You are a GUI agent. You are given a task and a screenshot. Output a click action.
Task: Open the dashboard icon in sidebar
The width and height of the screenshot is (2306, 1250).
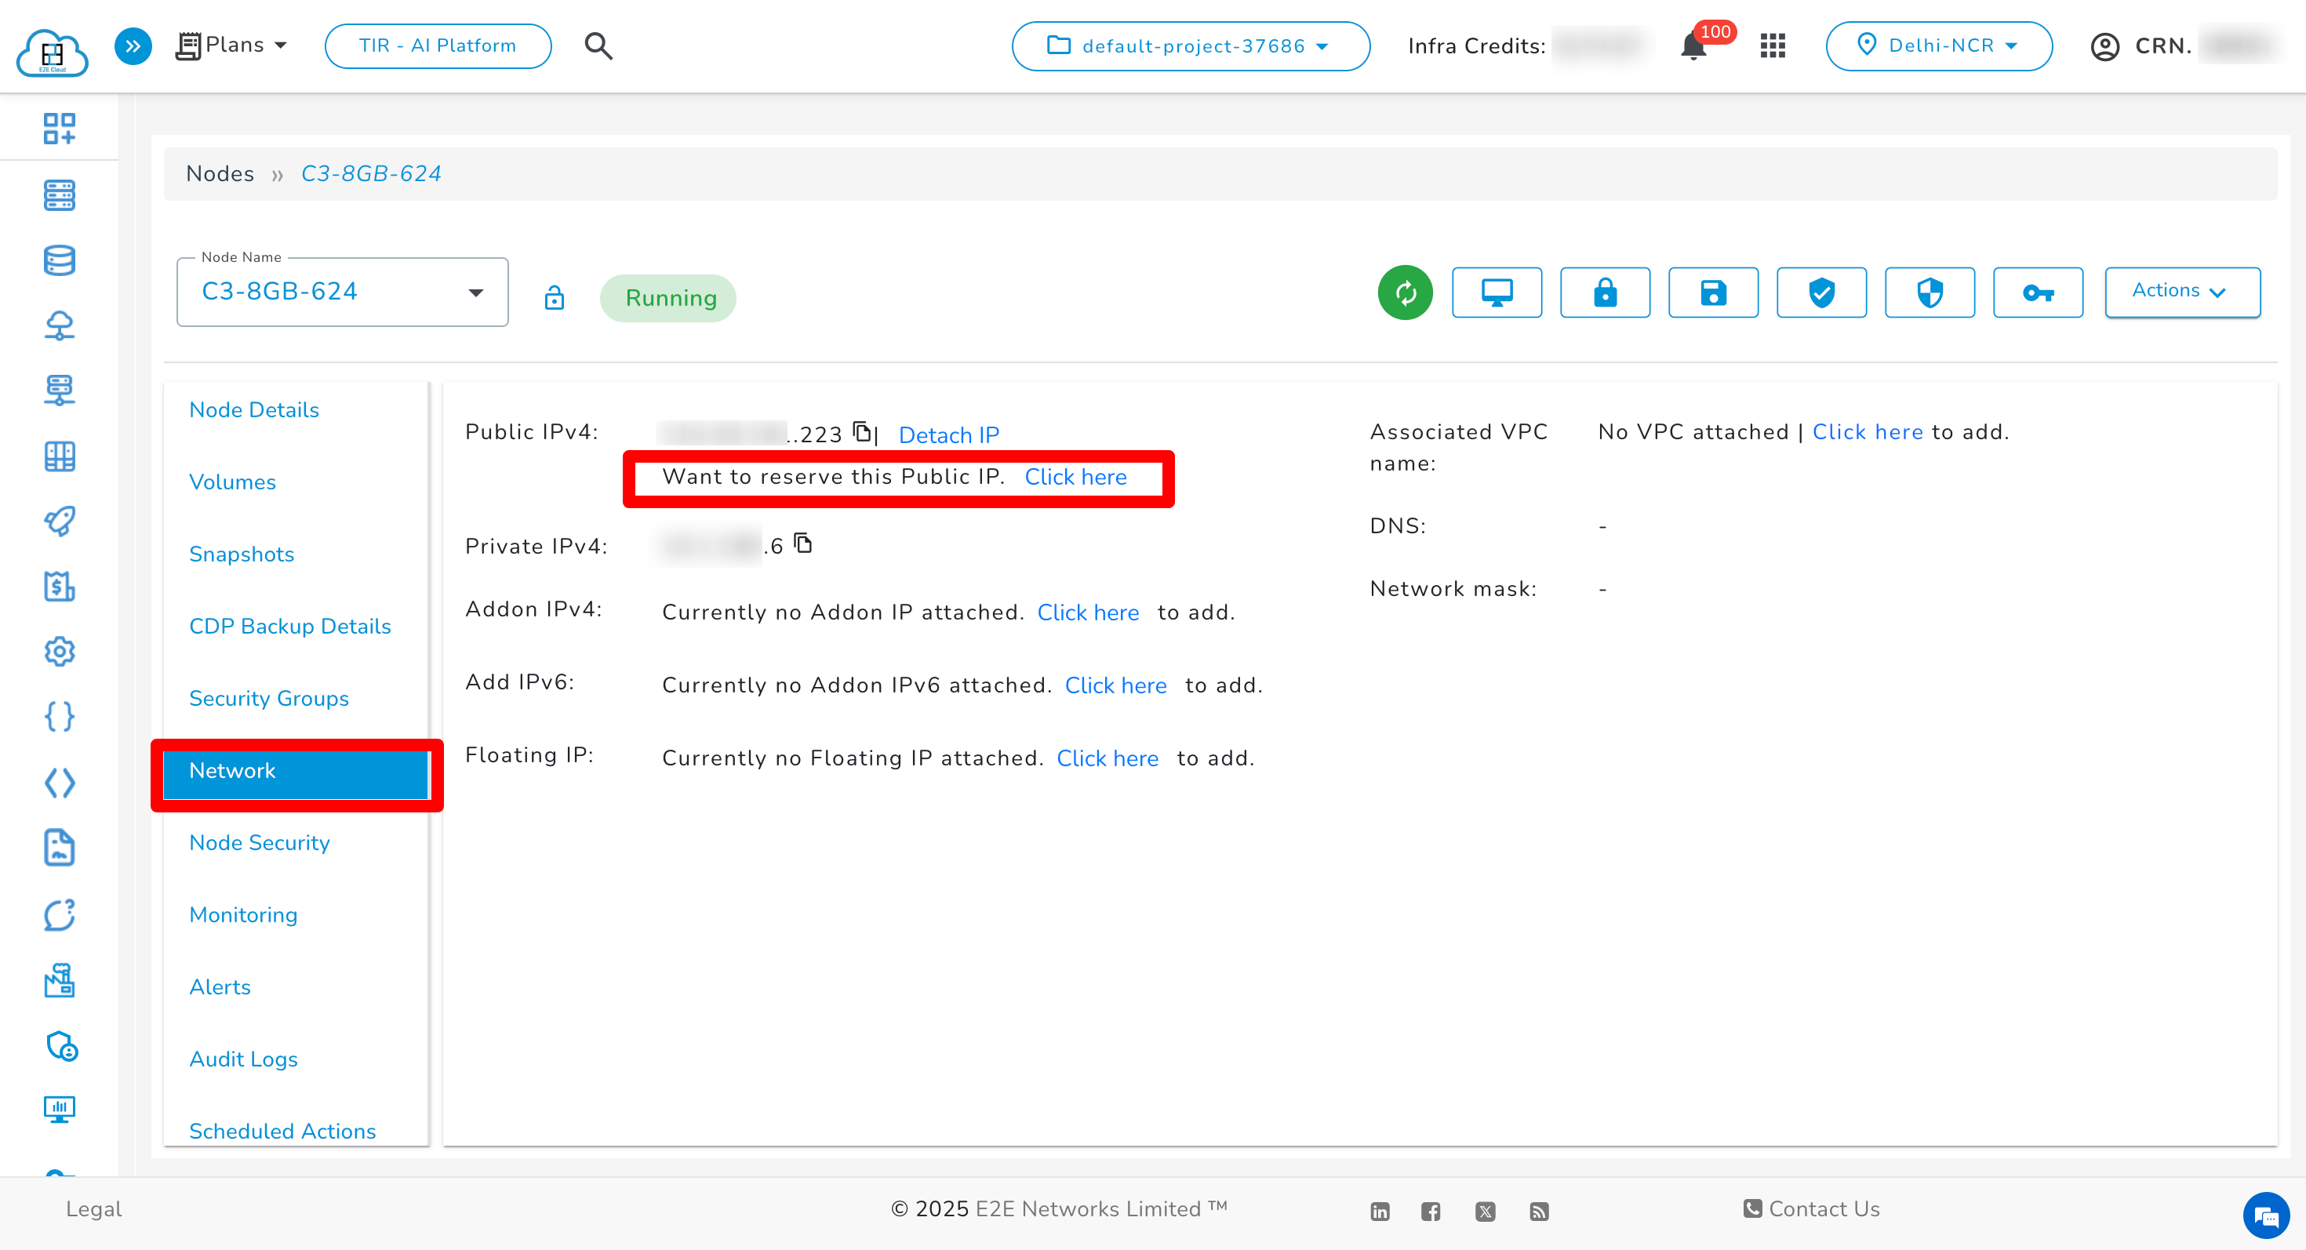pyautogui.click(x=59, y=128)
